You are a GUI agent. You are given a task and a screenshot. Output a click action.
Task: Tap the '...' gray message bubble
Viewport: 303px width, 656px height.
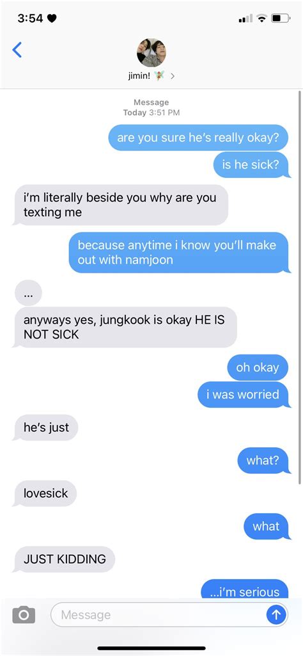coord(28,293)
